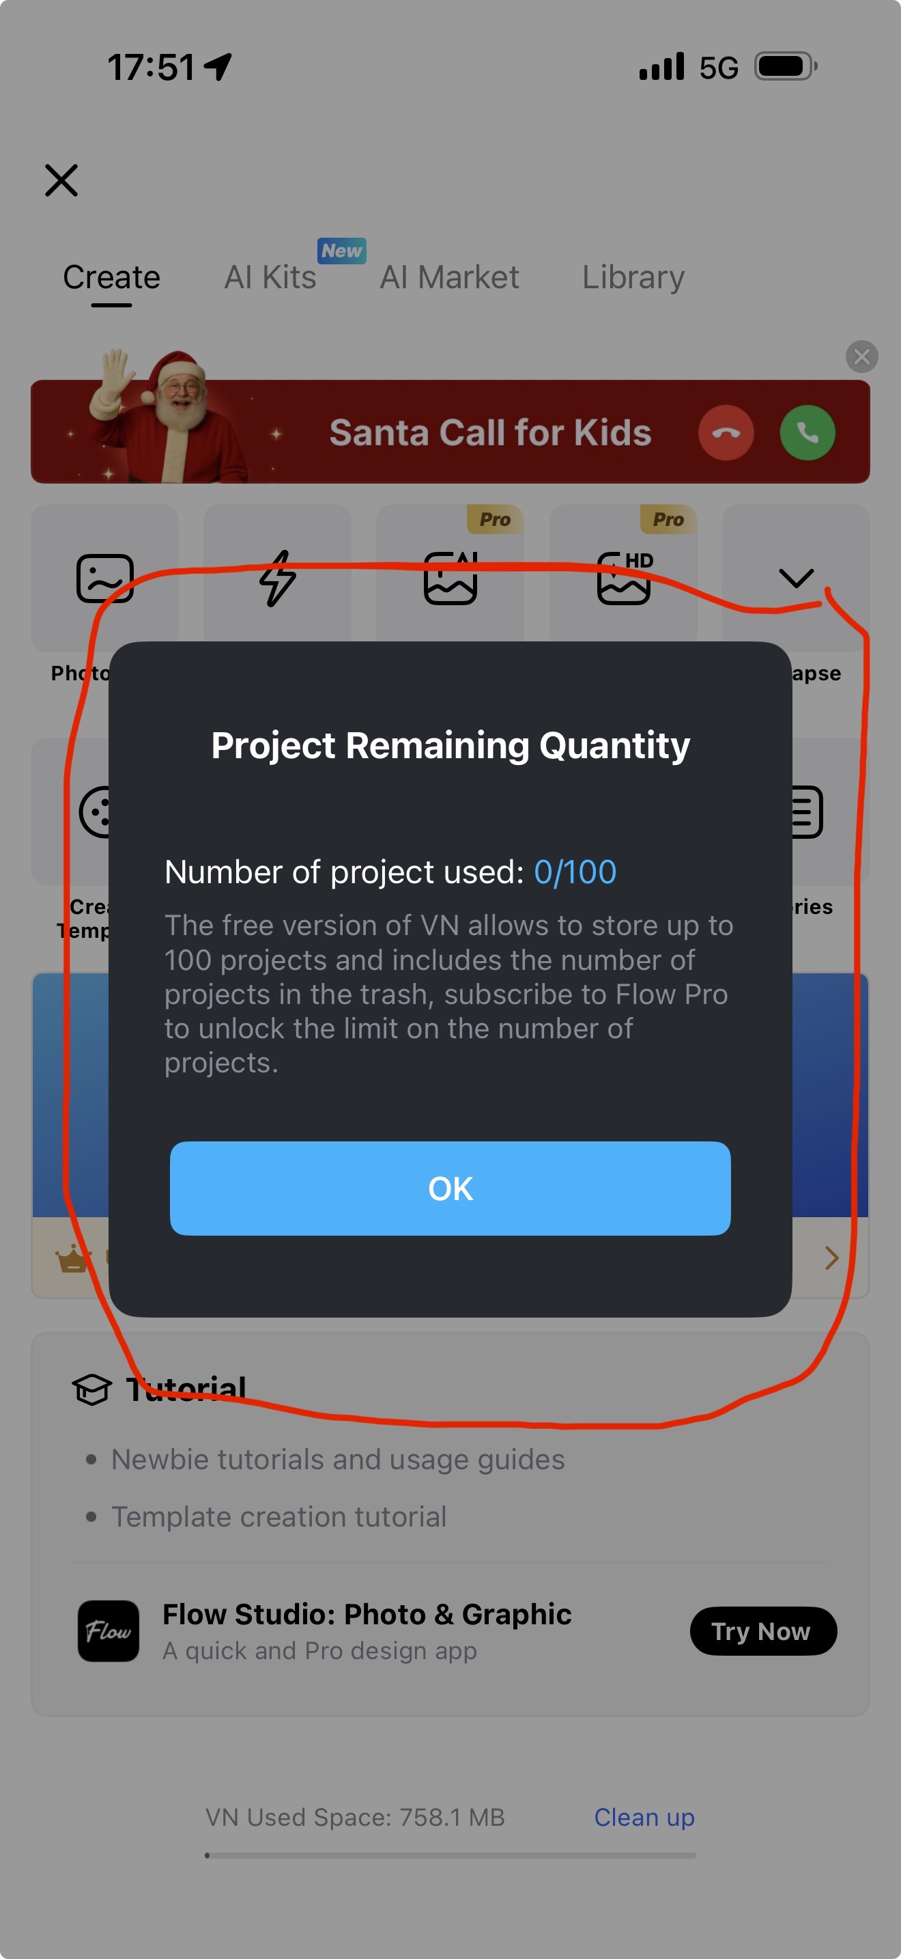The width and height of the screenshot is (901, 1959).
Task: Open the Santa Call for Kids banner
Action: (x=489, y=432)
